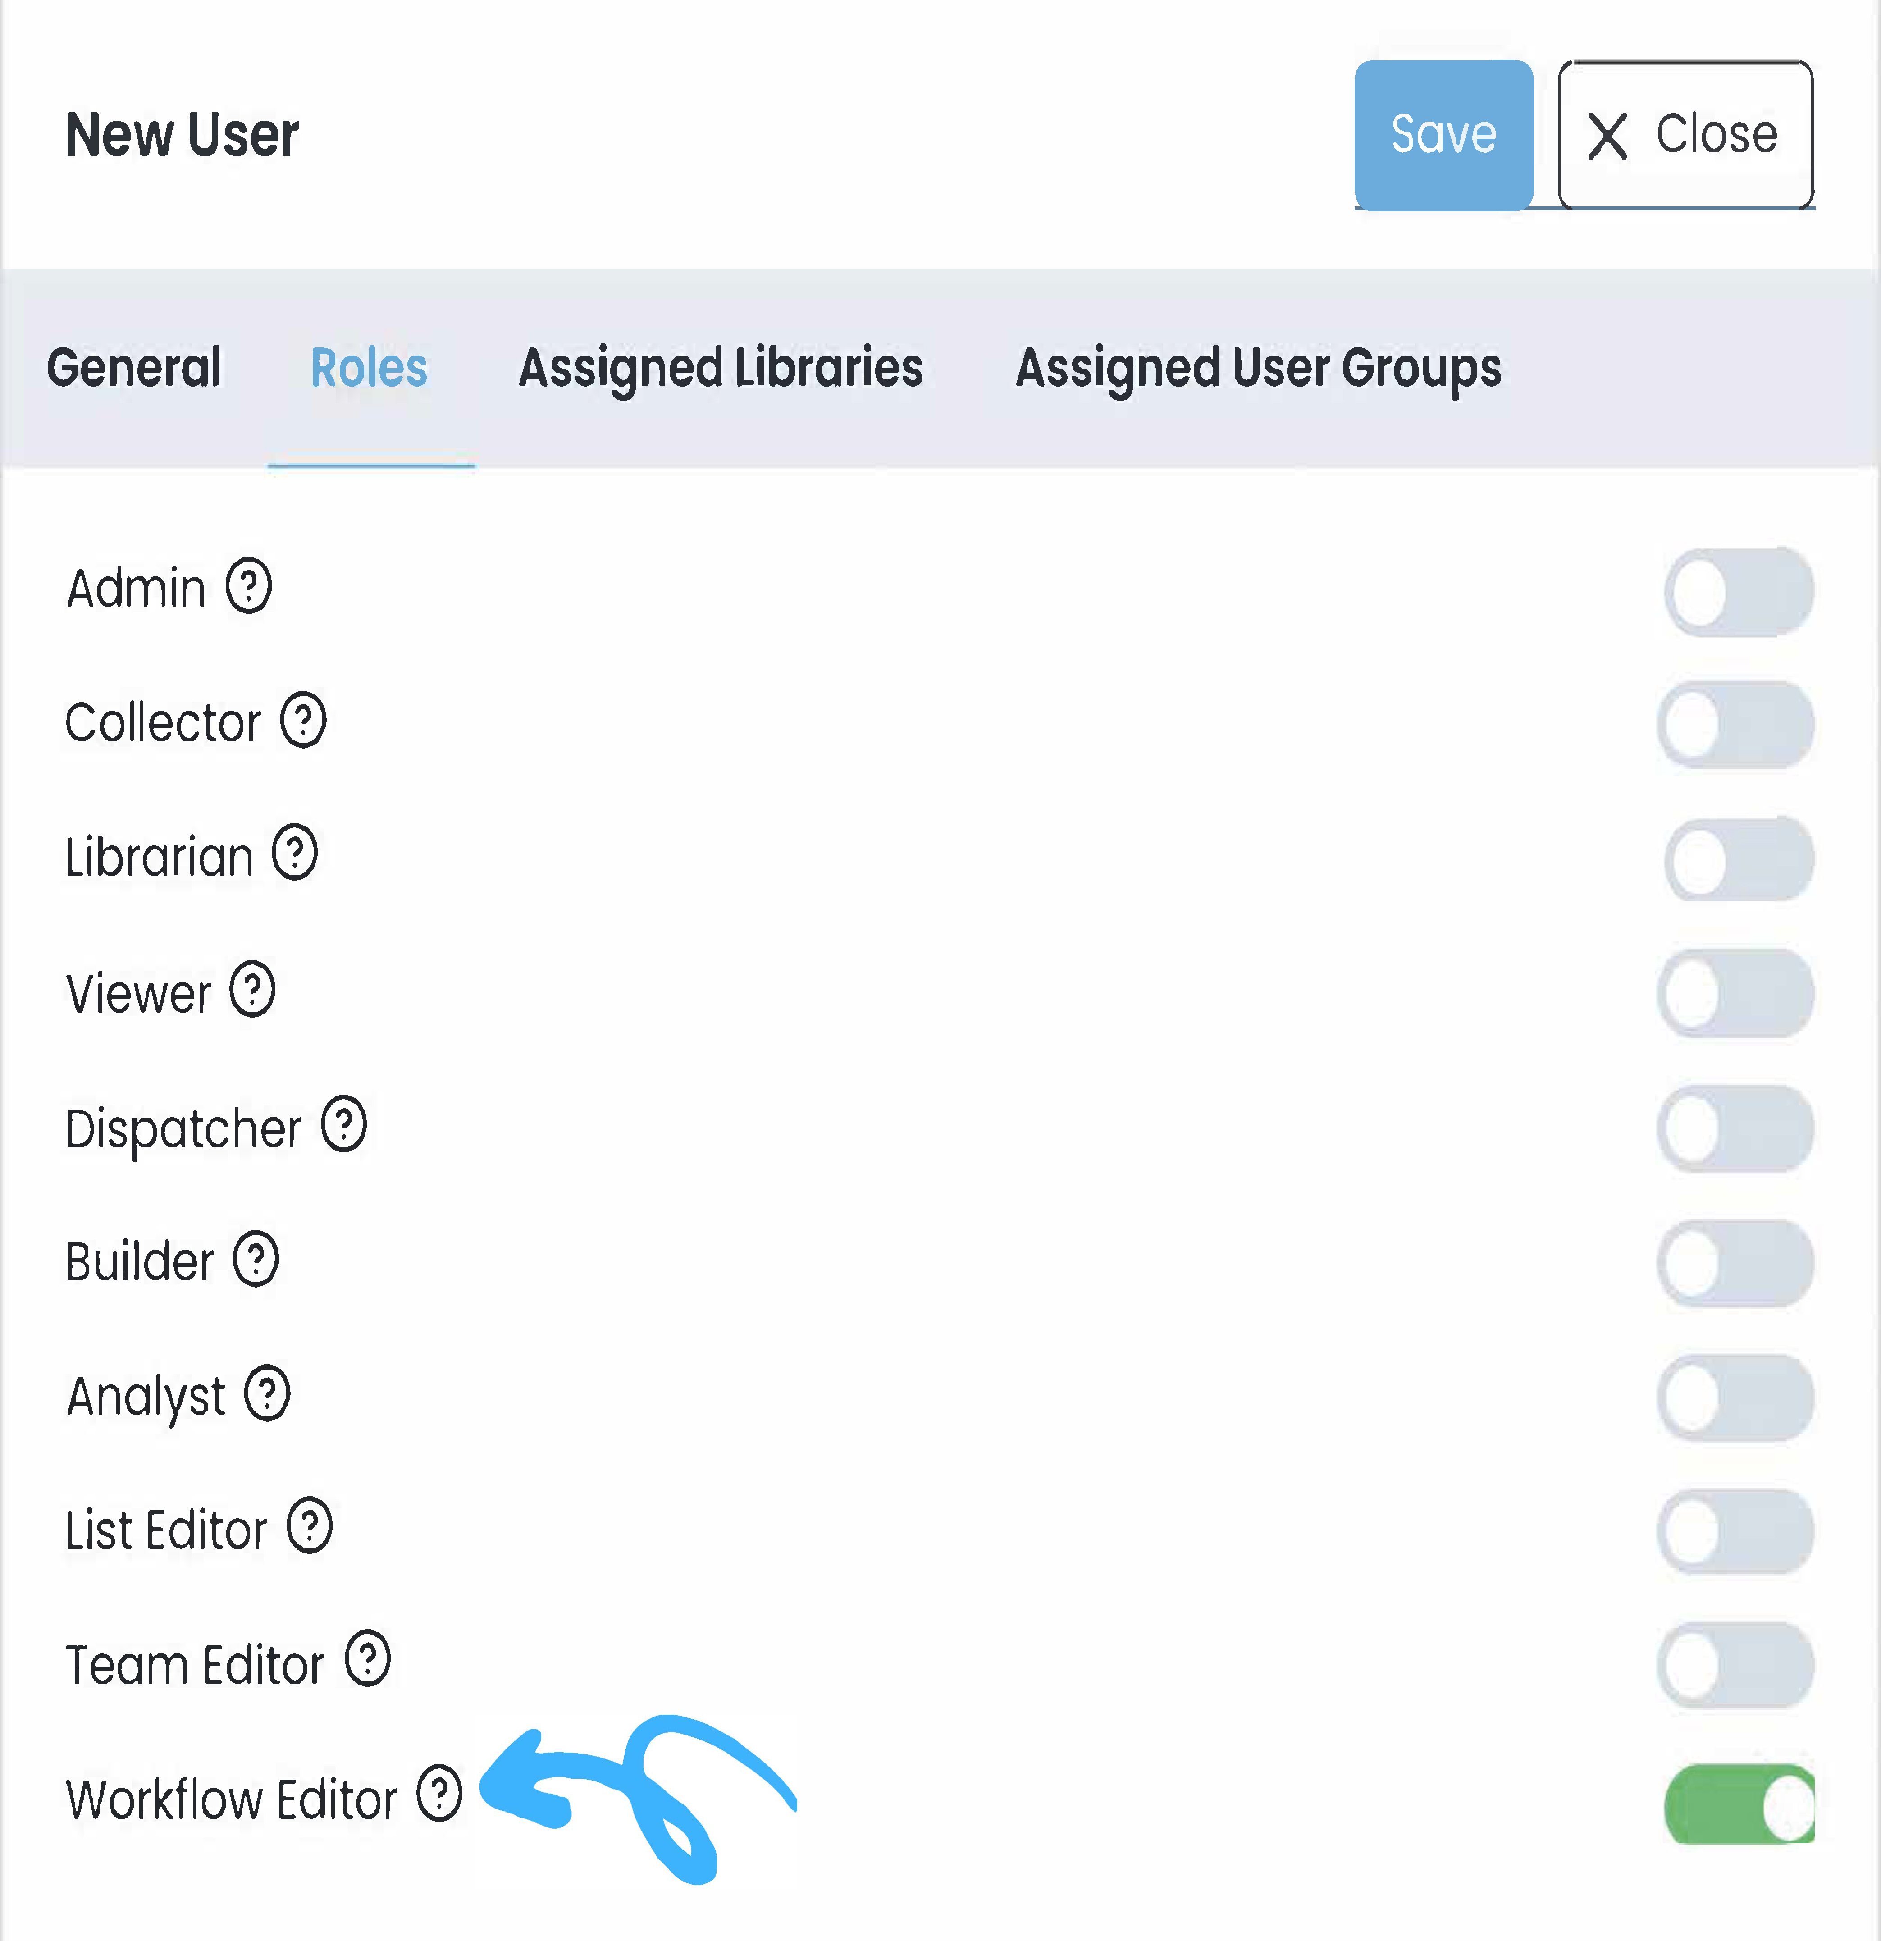Screen dimensions: 1881x1941
Task: Close the New User dialog
Action: [x=1685, y=135]
